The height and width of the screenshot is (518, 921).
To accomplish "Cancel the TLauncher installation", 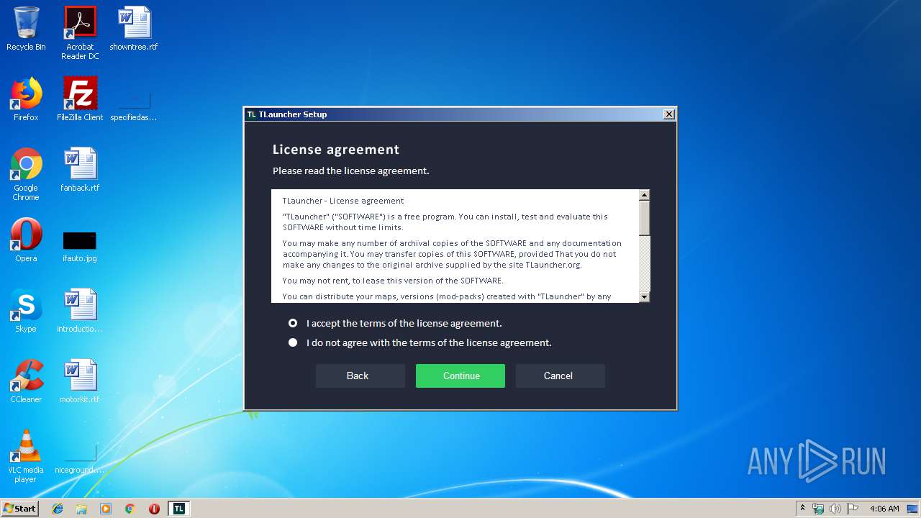I will click(x=561, y=376).
